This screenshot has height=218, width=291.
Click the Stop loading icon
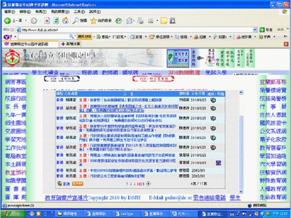click(47, 21)
